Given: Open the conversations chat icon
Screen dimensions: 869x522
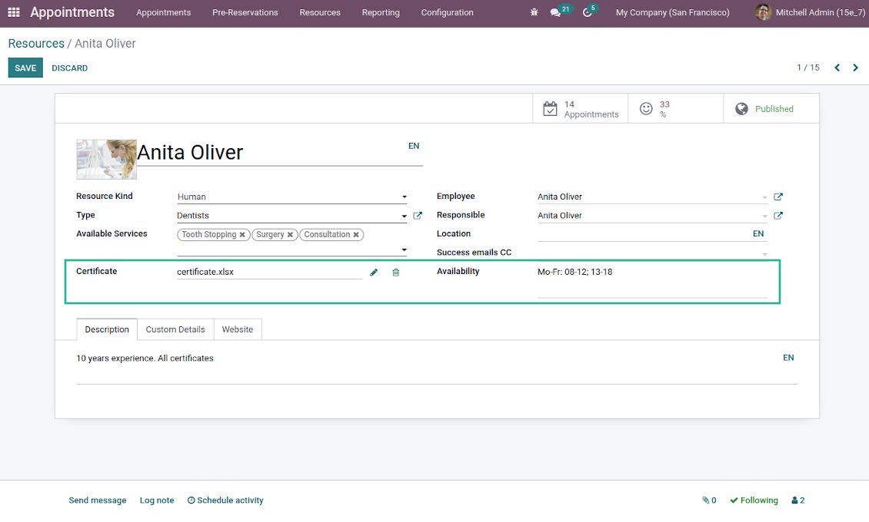Looking at the screenshot, I should tap(556, 12).
